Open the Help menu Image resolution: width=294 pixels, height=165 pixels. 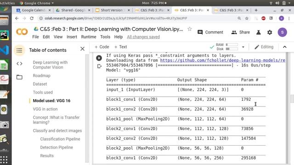[119, 37]
